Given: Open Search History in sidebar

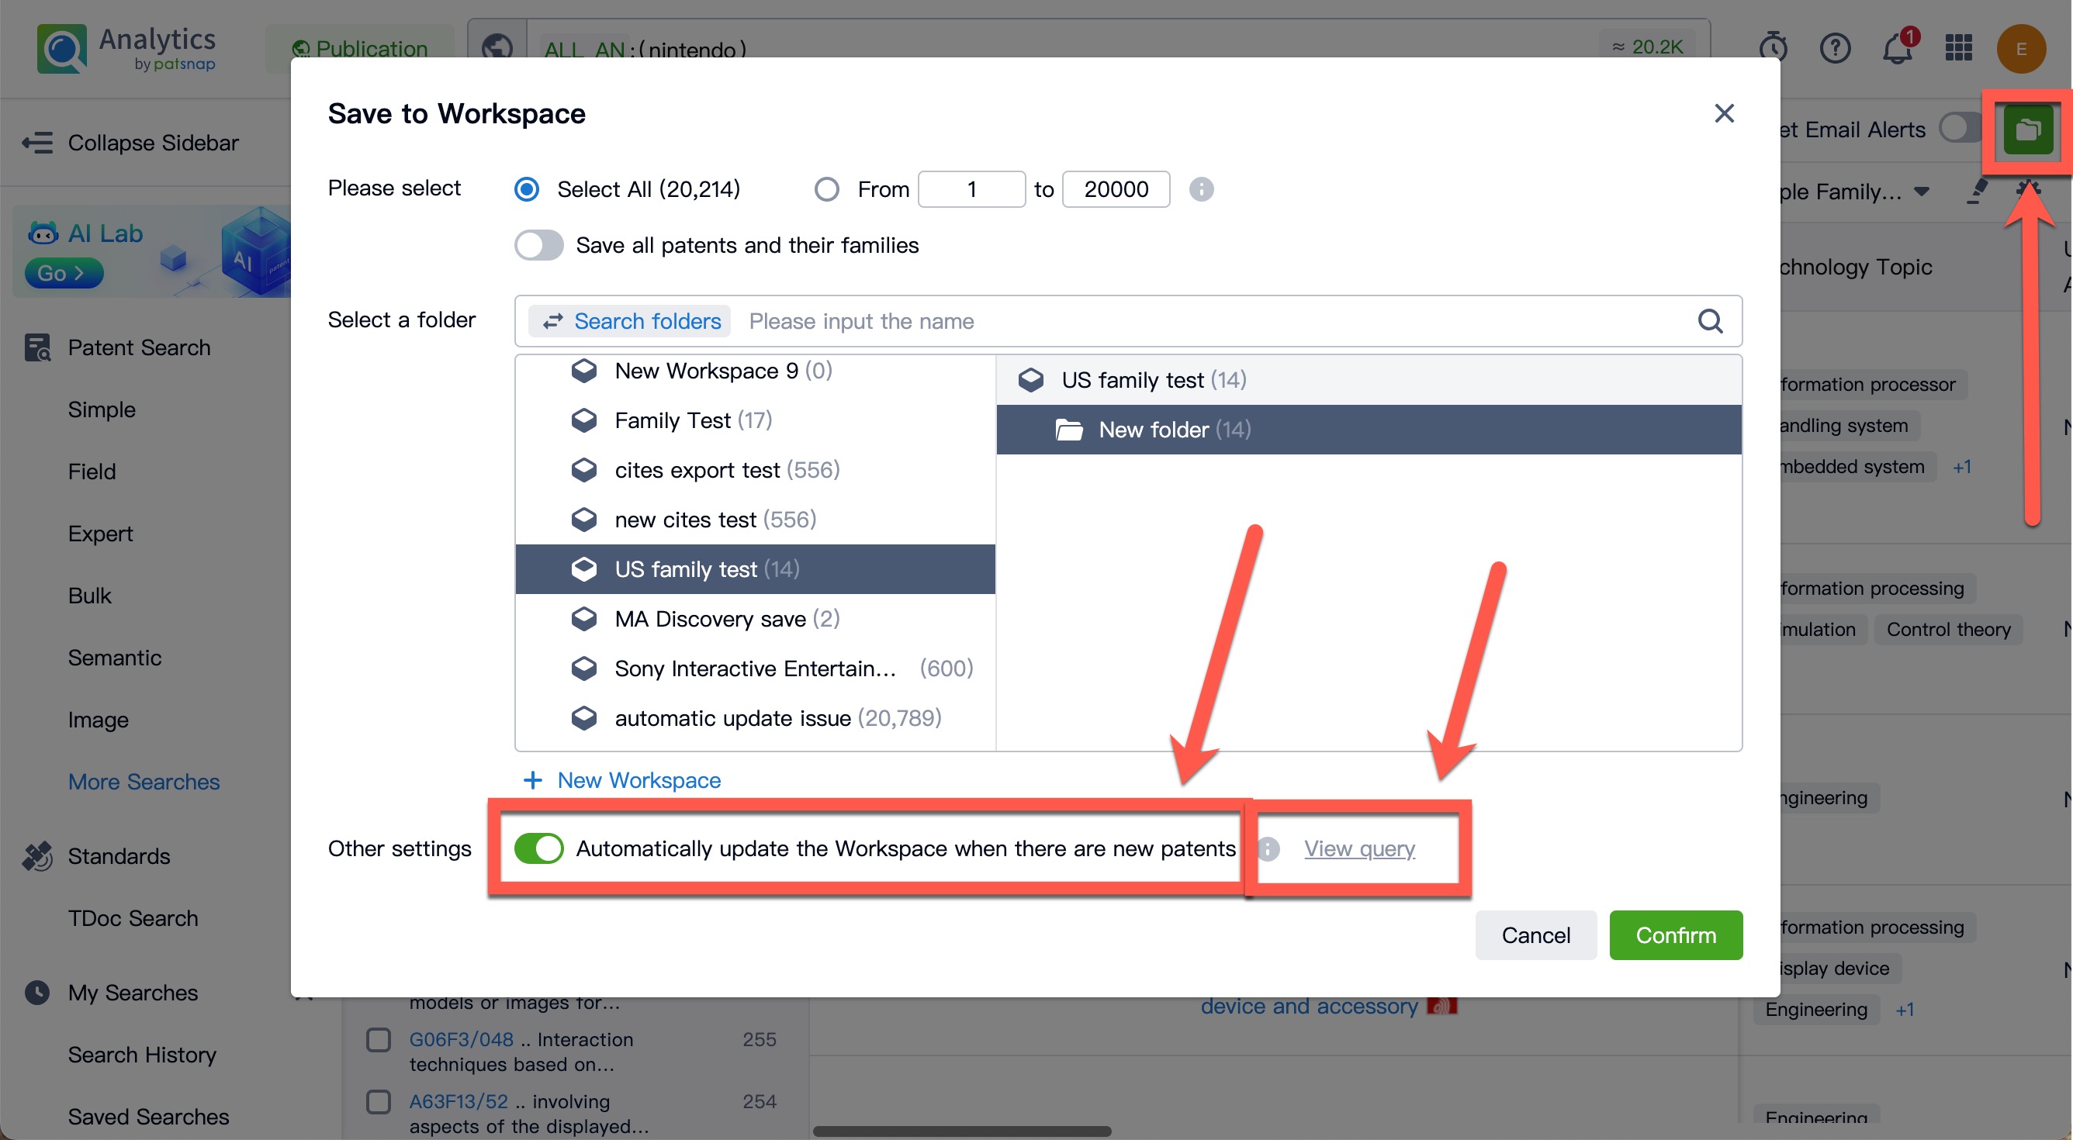Looking at the screenshot, I should [x=142, y=1054].
